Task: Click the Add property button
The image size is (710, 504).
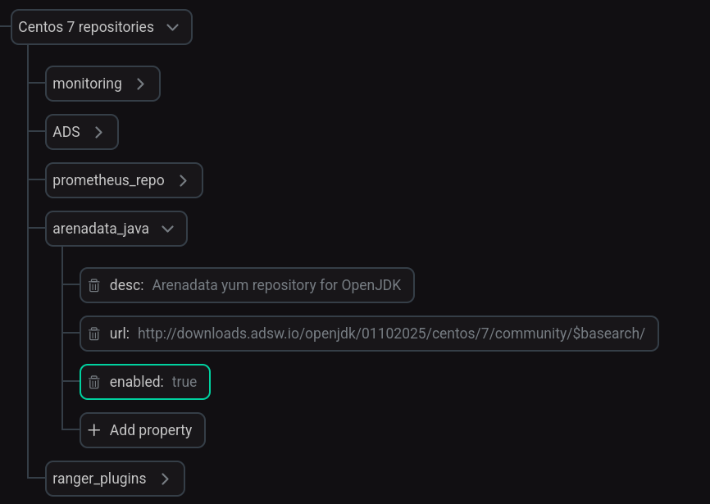Action: (x=143, y=430)
